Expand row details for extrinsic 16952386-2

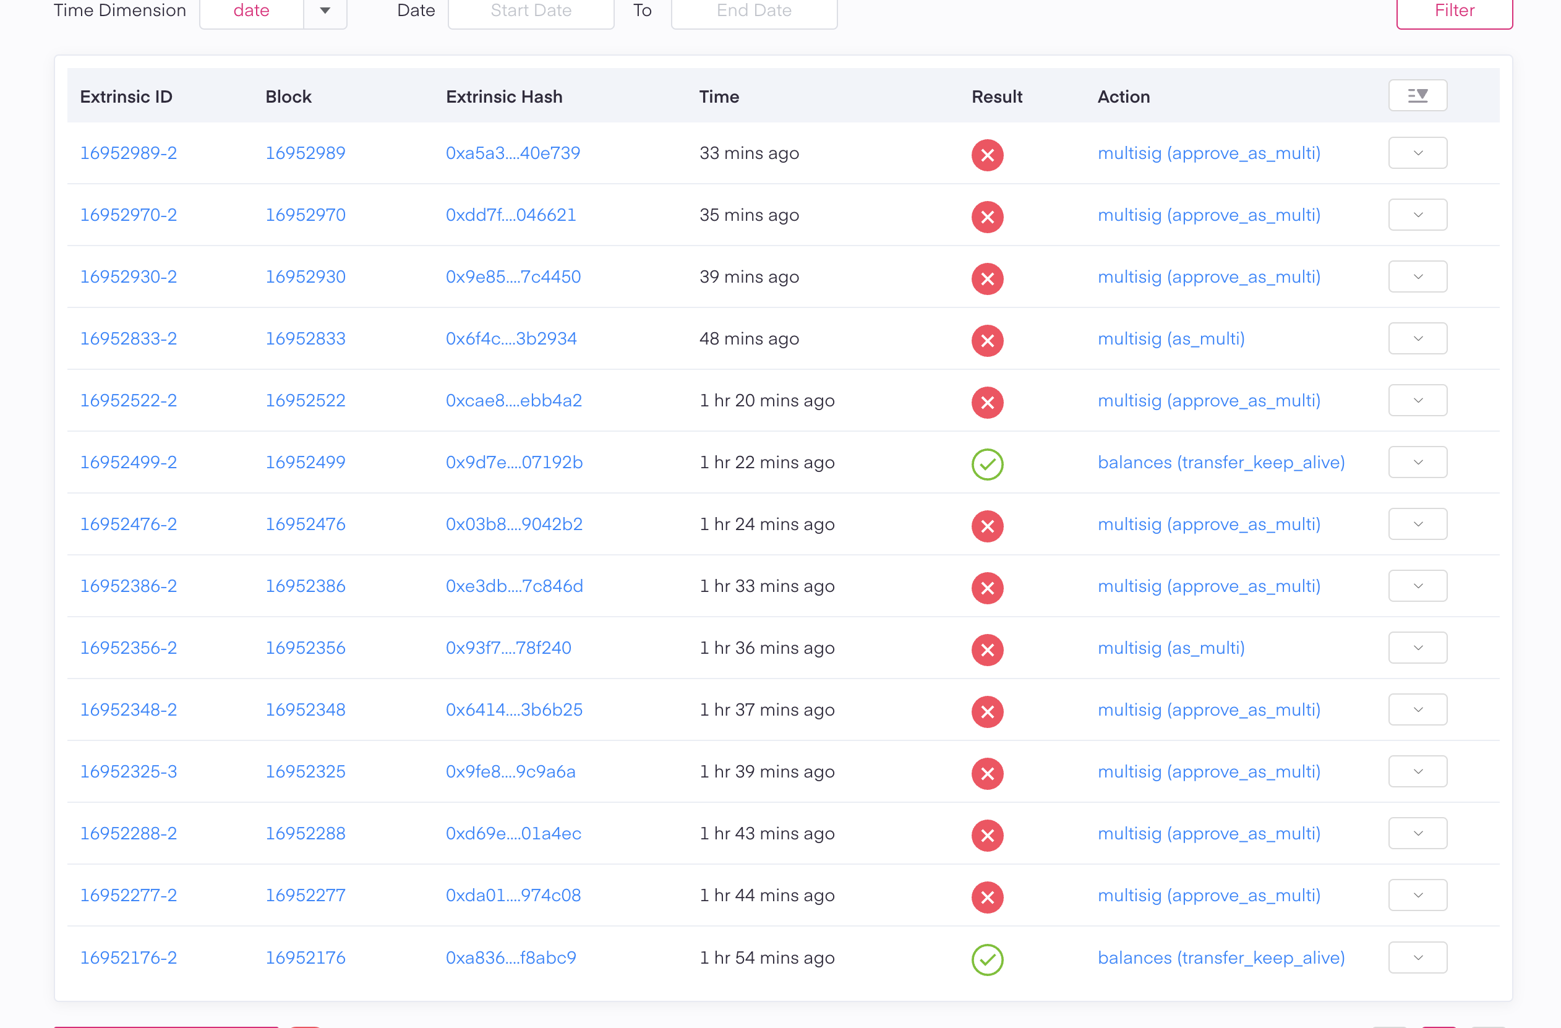tap(1418, 586)
